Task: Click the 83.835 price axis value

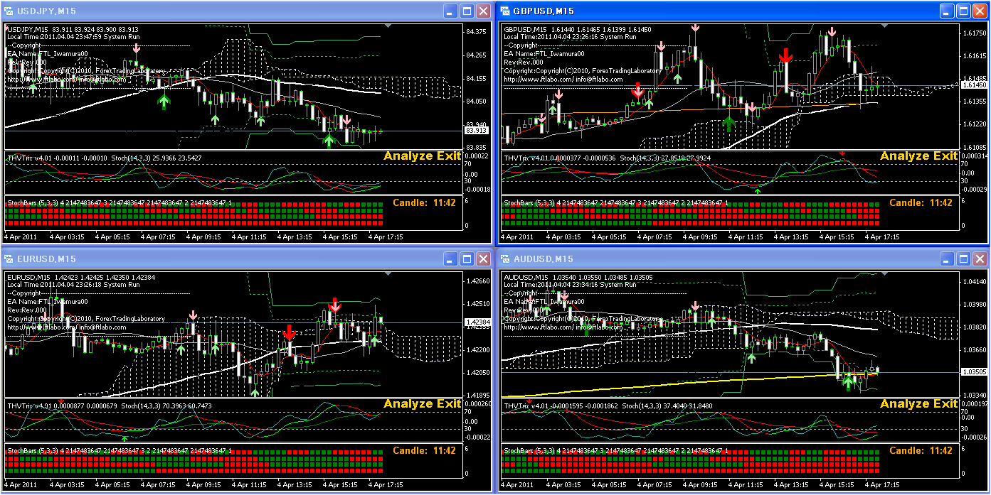Action: coord(476,147)
